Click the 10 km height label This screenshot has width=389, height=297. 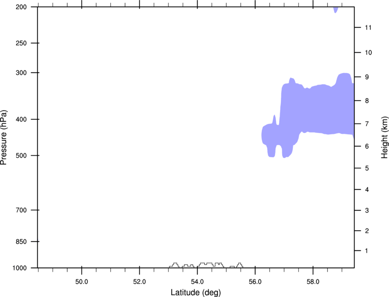[368, 53]
